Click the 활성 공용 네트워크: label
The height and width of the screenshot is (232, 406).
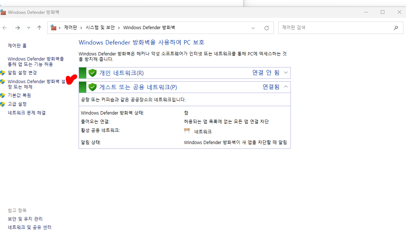tap(101, 131)
